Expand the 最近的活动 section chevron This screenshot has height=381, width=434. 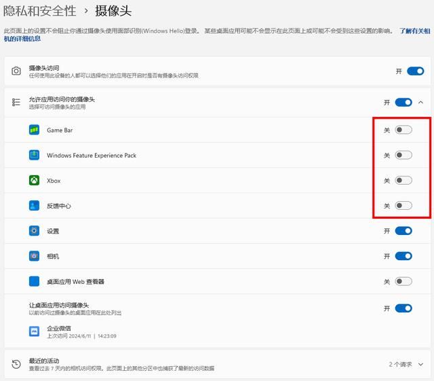(421, 364)
